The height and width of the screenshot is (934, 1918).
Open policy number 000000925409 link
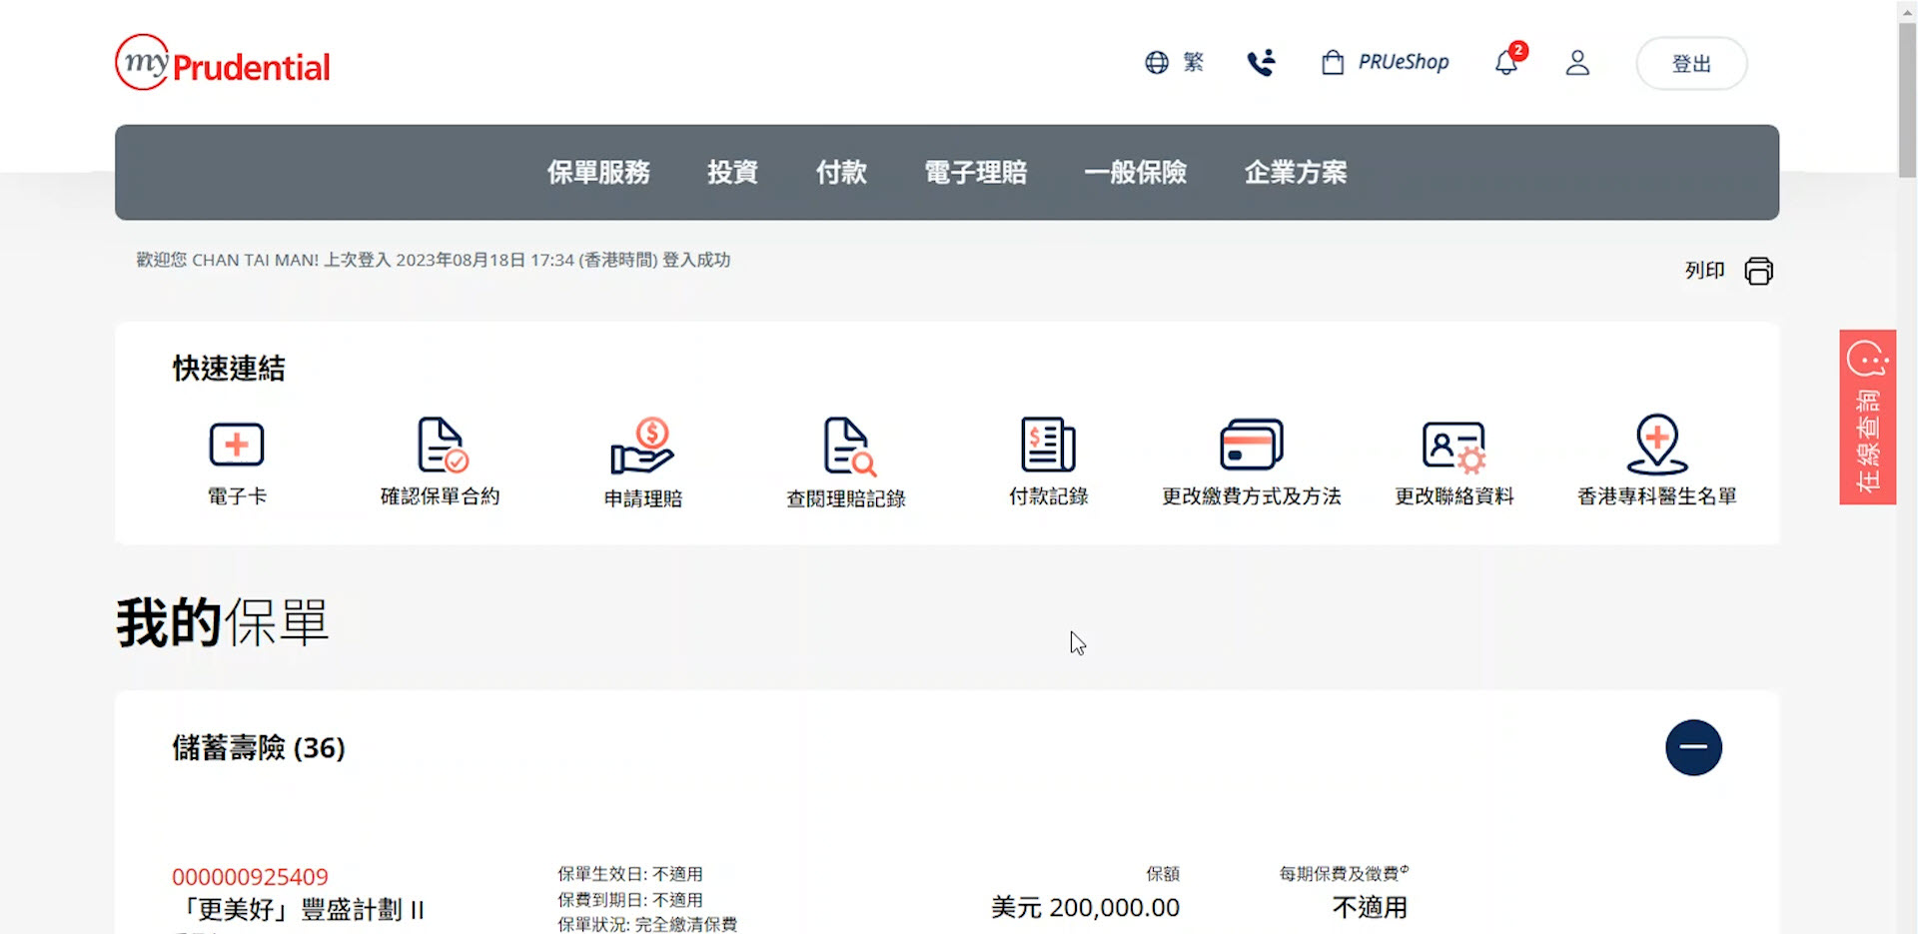(250, 877)
